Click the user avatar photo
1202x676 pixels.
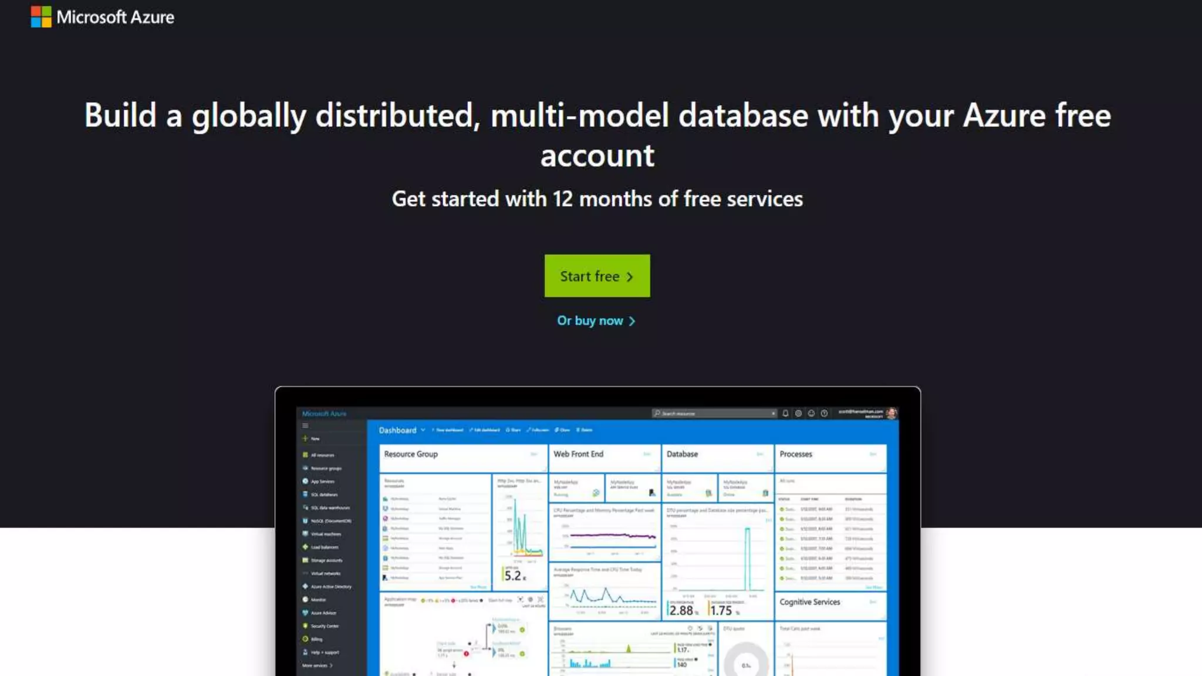pos(892,413)
